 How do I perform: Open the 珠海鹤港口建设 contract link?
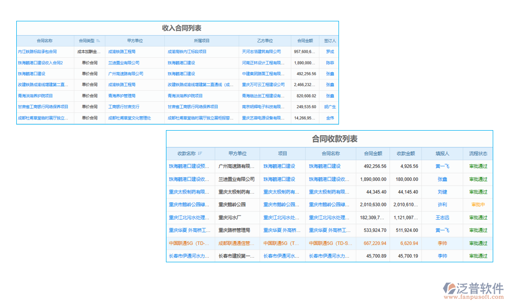coord(31,74)
